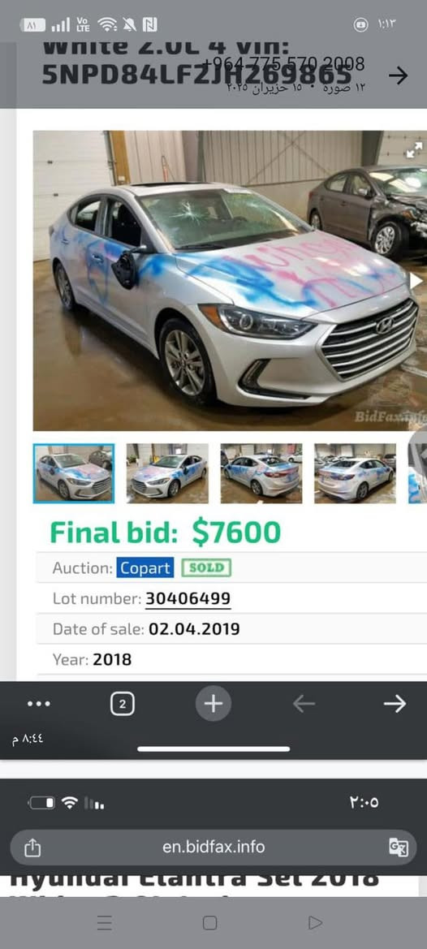Go back with the browser back arrow

(304, 704)
